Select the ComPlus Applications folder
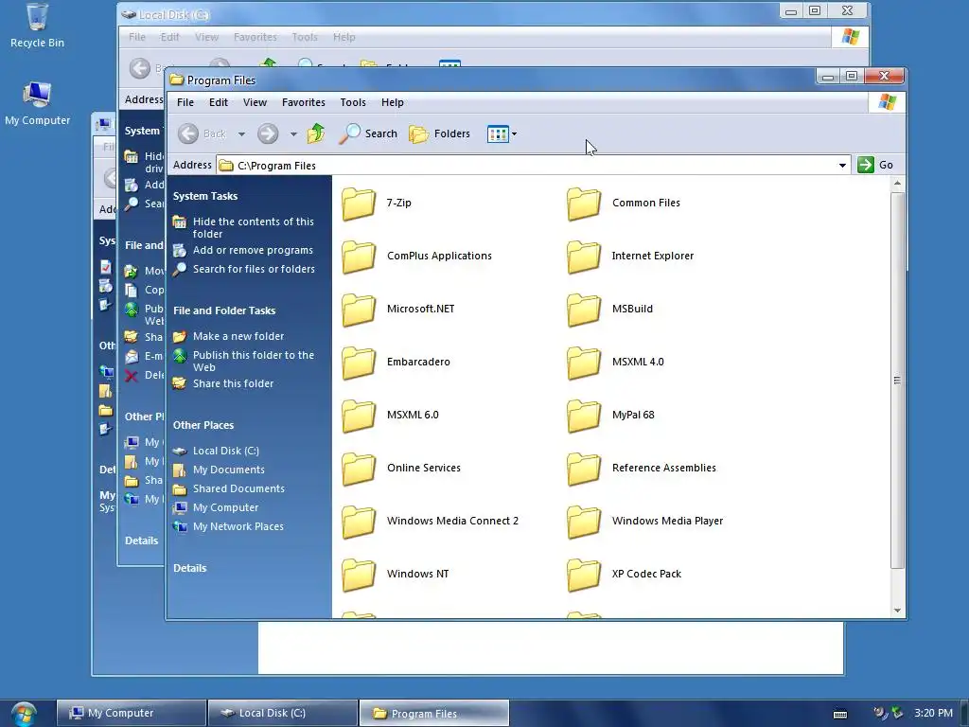 [x=416, y=257]
